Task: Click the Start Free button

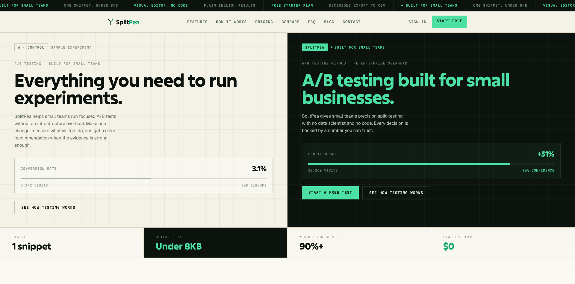Action: (x=450, y=22)
